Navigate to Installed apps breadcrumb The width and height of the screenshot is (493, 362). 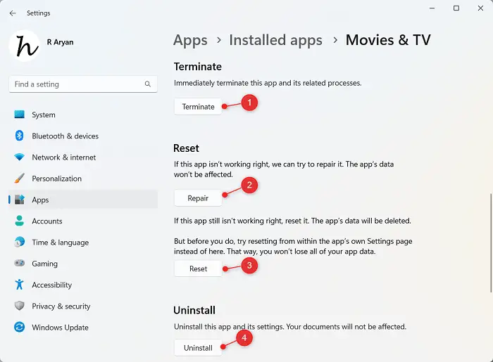pyautogui.click(x=275, y=40)
